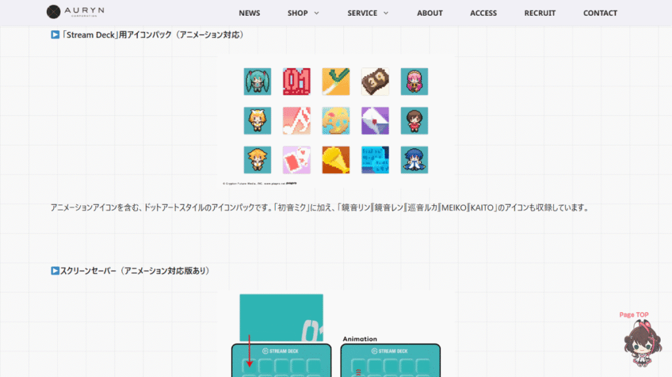Click the スクリーンセーバー heading text
This screenshot has width=672, height=377.
tap(135, 271)
